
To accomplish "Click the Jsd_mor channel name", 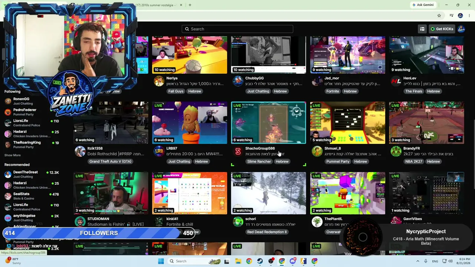I will (x=332, y=78).
